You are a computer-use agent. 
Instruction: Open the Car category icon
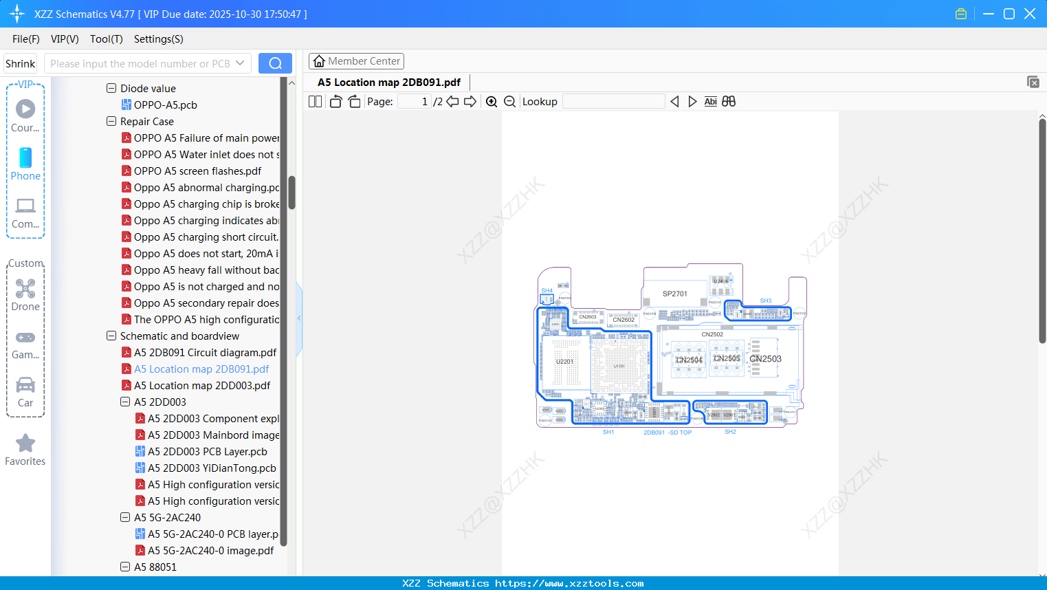click(x=25, y=392)
